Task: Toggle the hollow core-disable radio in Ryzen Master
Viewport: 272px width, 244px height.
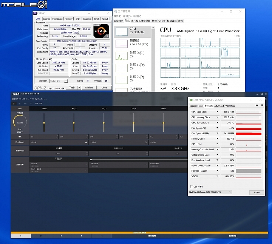Action: (146, 142)
